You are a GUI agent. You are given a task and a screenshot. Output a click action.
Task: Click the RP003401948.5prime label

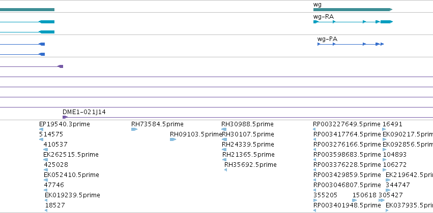pyautogui.click(x=347, y=205)
